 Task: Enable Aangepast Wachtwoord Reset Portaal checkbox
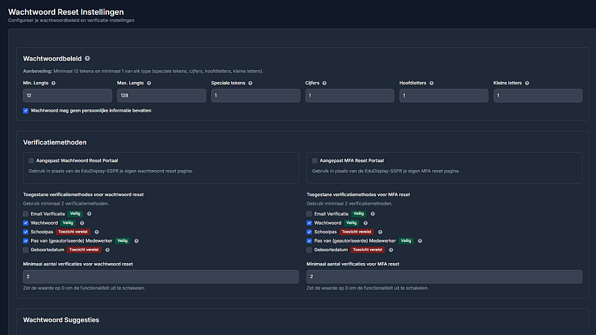pyautogui.click(x=31, y=161)
